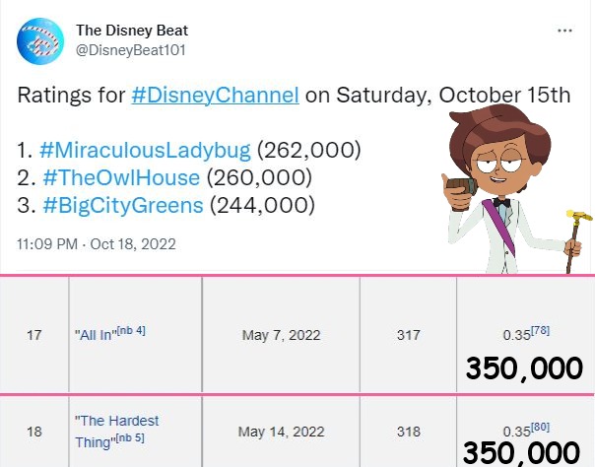Follow the #DisneyChannel hashtag
The image size is (595, 467).
click(215, 95)
